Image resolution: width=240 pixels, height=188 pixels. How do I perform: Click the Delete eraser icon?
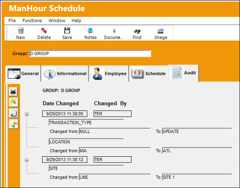click(44, 31)
